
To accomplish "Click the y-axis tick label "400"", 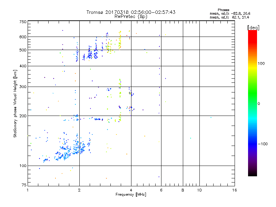I will (x=23, y=66).
